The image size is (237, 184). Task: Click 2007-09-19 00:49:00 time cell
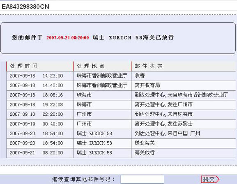coord(36,124)
